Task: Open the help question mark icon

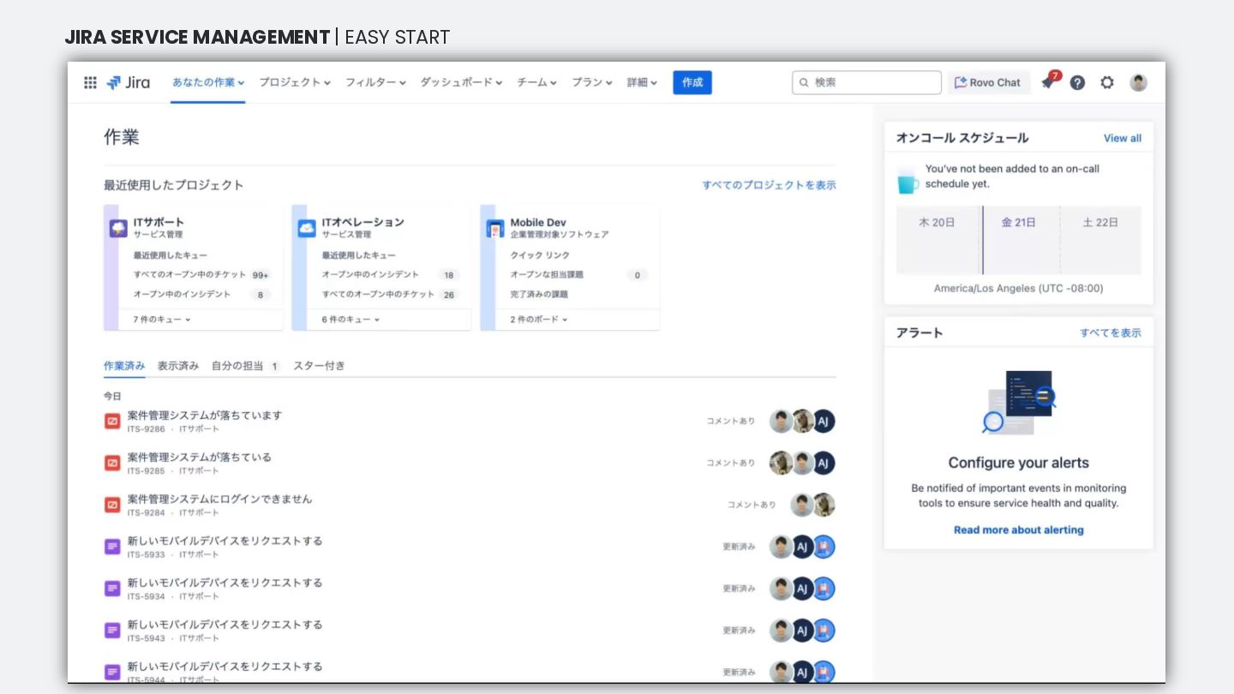Action: pos(1077,82)
